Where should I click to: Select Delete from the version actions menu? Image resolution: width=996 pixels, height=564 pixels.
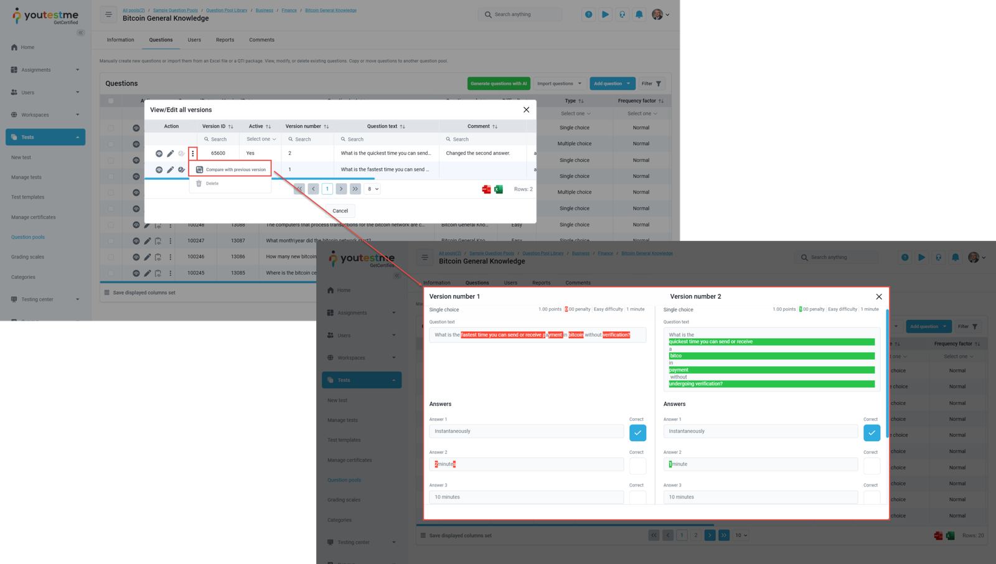tap(212, 184)
